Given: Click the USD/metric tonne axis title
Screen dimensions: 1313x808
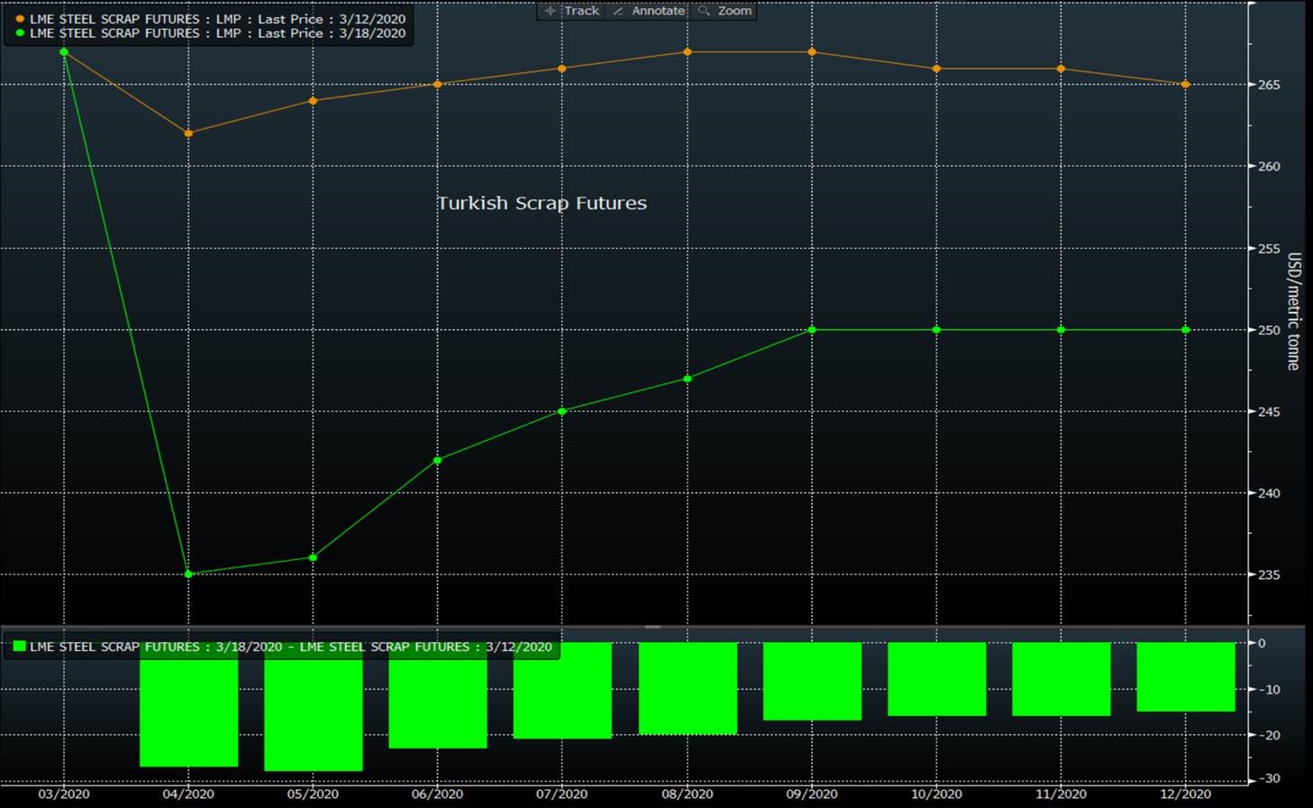Looking at the screenshot, I should click(x=1293, y=311).
